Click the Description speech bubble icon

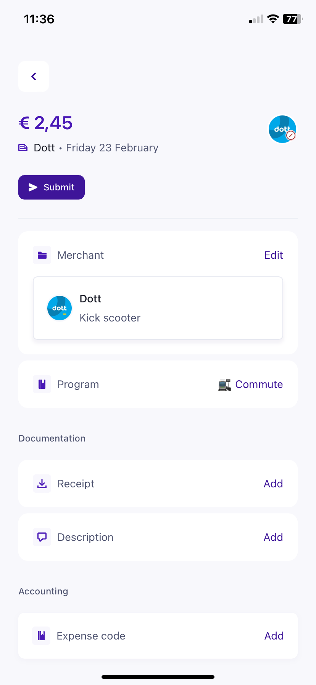tap(42, 537)
